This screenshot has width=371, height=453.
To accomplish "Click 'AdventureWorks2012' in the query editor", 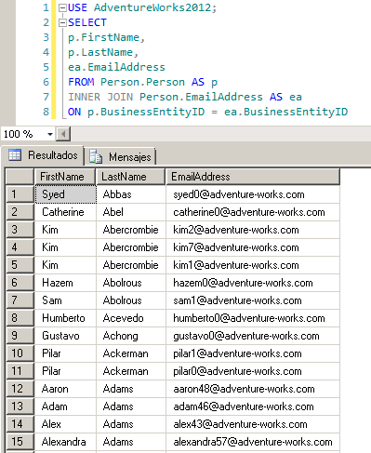I will click(152, 7).
